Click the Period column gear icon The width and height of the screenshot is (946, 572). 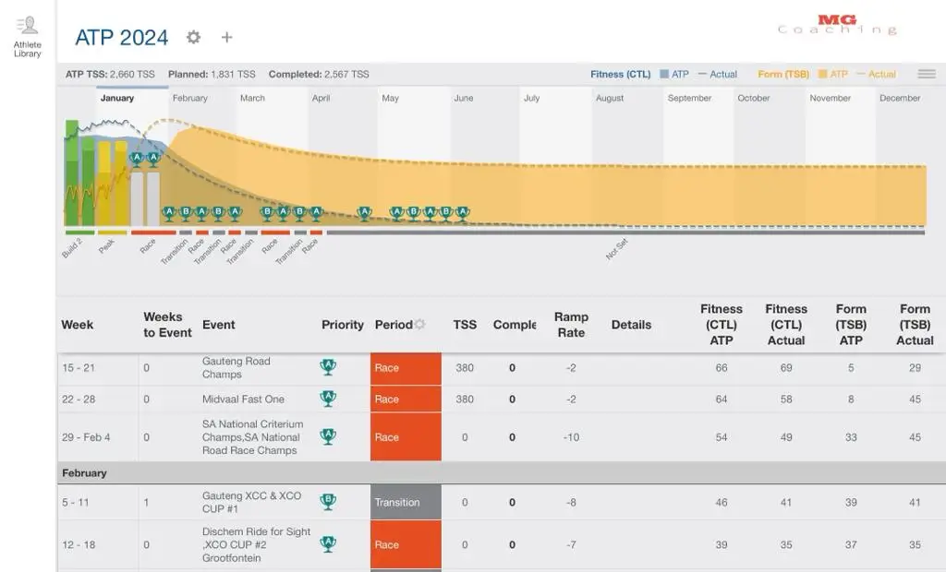coord(421,324)
